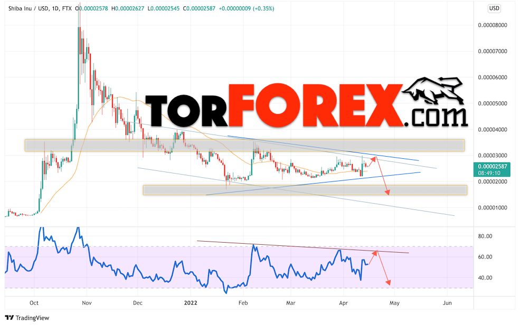Image resolution: width=520 pixels, height=326 pixels.
Task: Click the 2022 date axis label
Action: 191,303
